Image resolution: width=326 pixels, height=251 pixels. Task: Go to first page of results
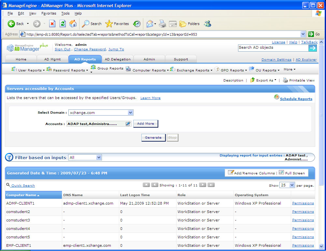click(x=146, y=185)
